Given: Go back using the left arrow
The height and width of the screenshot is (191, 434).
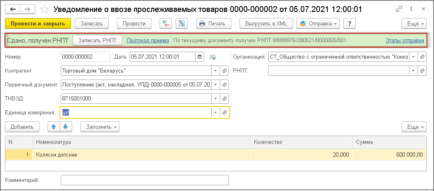Looking at the screenshot, I should point(13,9).
